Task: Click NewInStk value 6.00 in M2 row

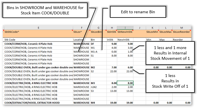Action: (125, 67)
